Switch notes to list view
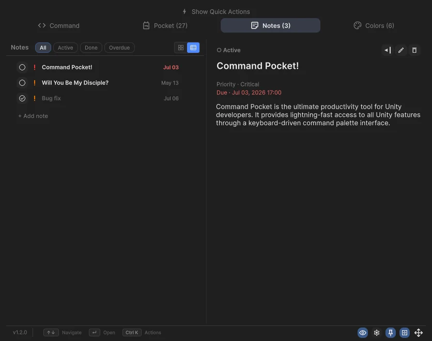The height and width of the screenshot is (341, 432). pyautogui.click(x=193, y=48)
